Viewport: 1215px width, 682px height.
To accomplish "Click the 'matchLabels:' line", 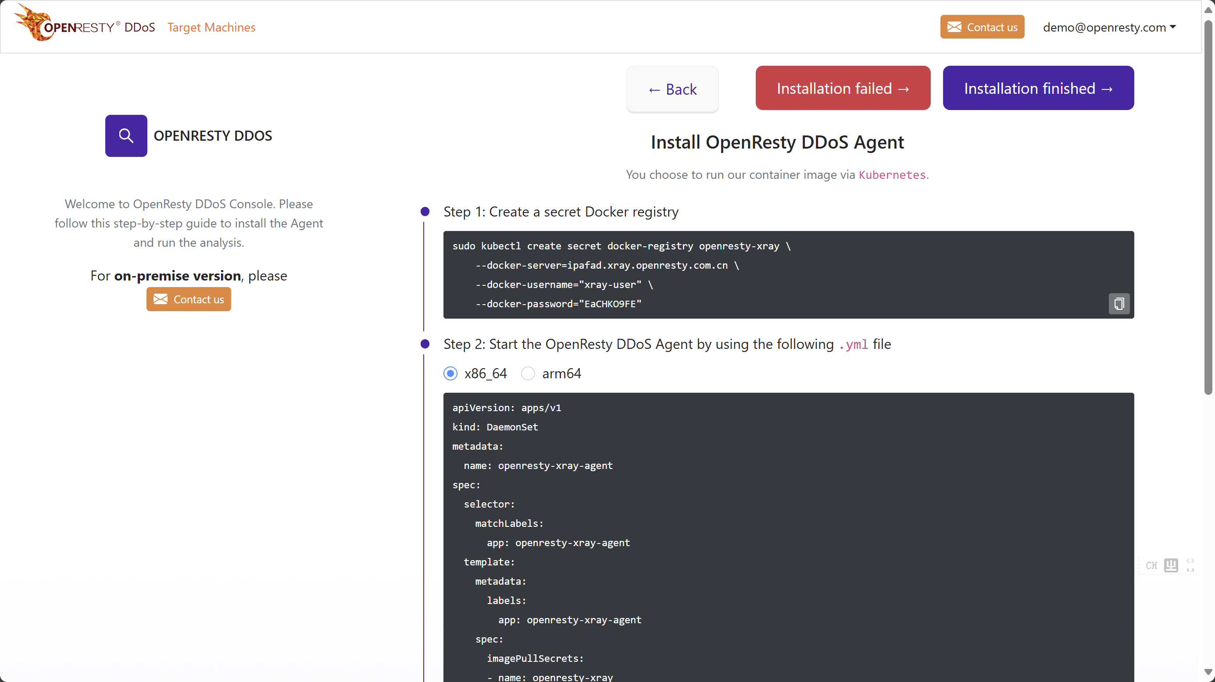I will pyautogui.click(x=509, y=524).
